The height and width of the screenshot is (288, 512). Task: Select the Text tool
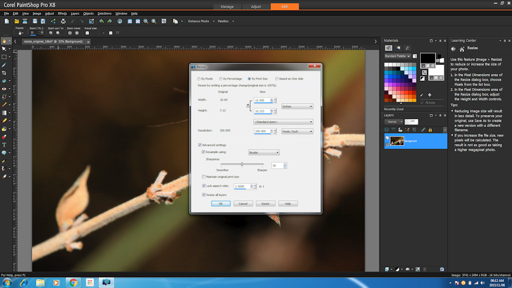[4, 144]
